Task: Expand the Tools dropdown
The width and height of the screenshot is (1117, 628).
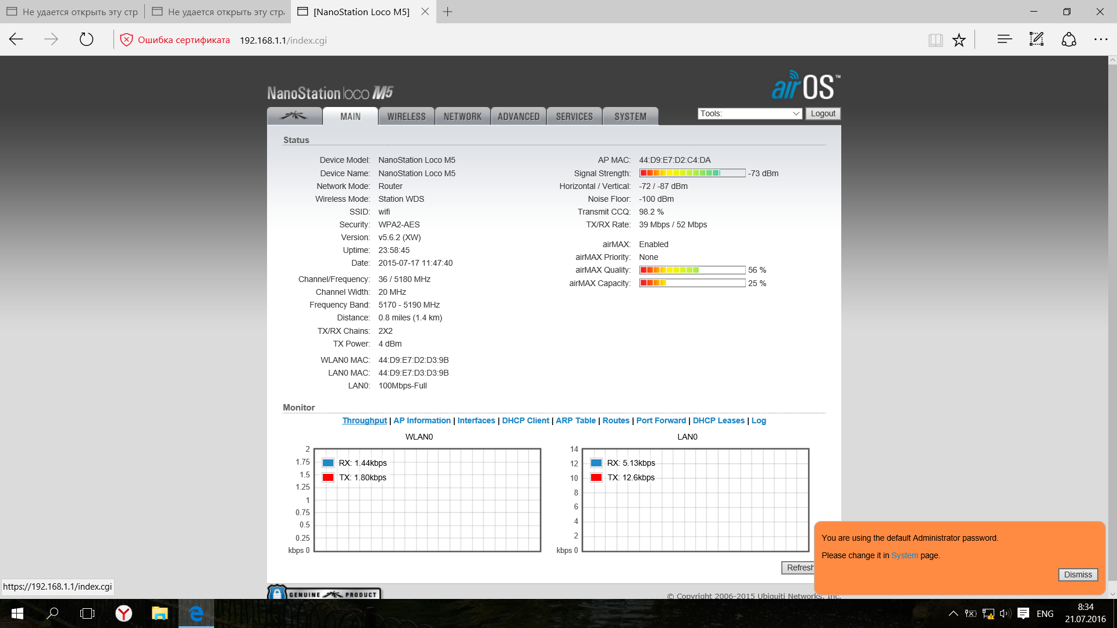Action: [750, 113]
